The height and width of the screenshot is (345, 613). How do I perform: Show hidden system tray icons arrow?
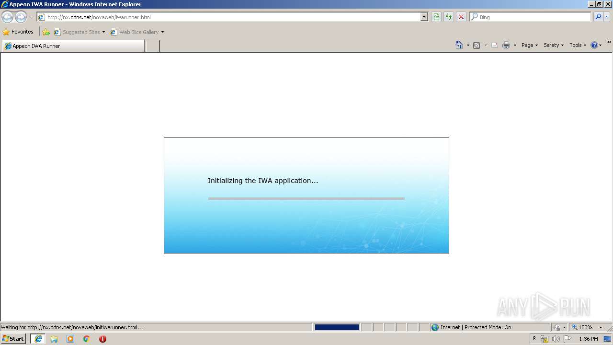coord(534,339)
